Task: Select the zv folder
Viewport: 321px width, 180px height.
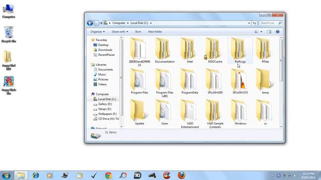Action: click(265, 112)
